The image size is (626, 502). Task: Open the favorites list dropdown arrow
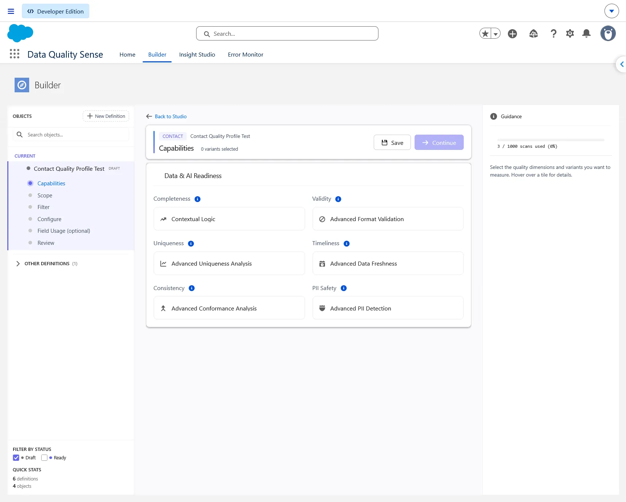click(495, 34)
